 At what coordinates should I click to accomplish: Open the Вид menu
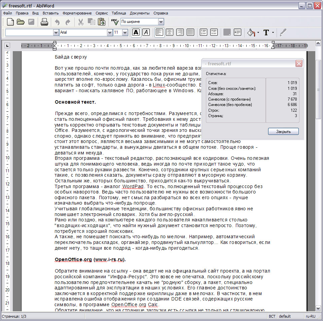(35, 13)
